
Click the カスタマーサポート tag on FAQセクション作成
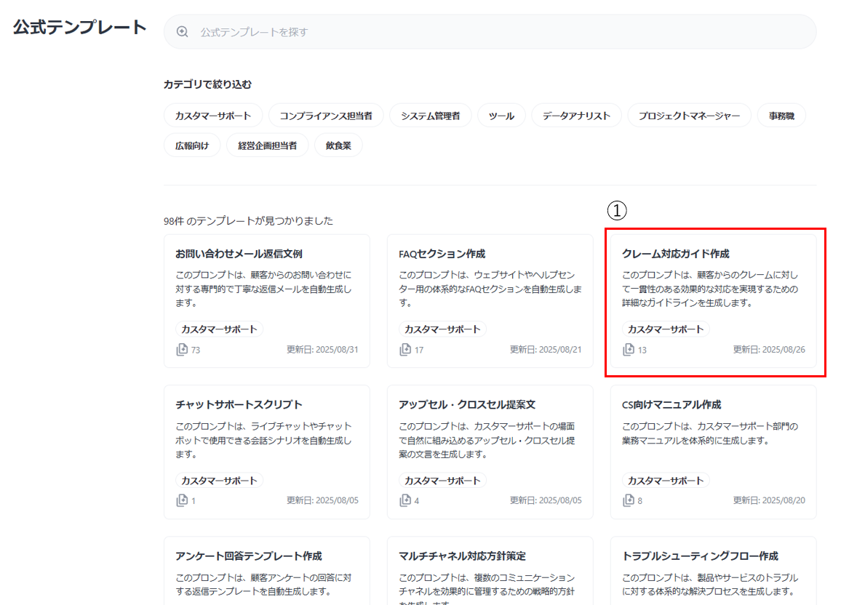pos(442,329)
